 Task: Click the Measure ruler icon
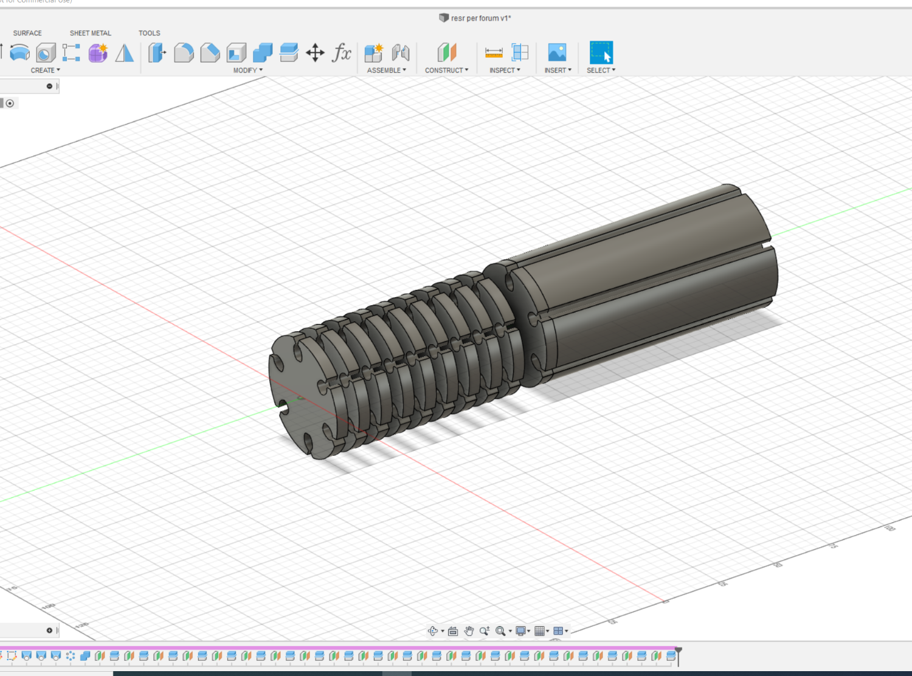[x=494, y=53]
